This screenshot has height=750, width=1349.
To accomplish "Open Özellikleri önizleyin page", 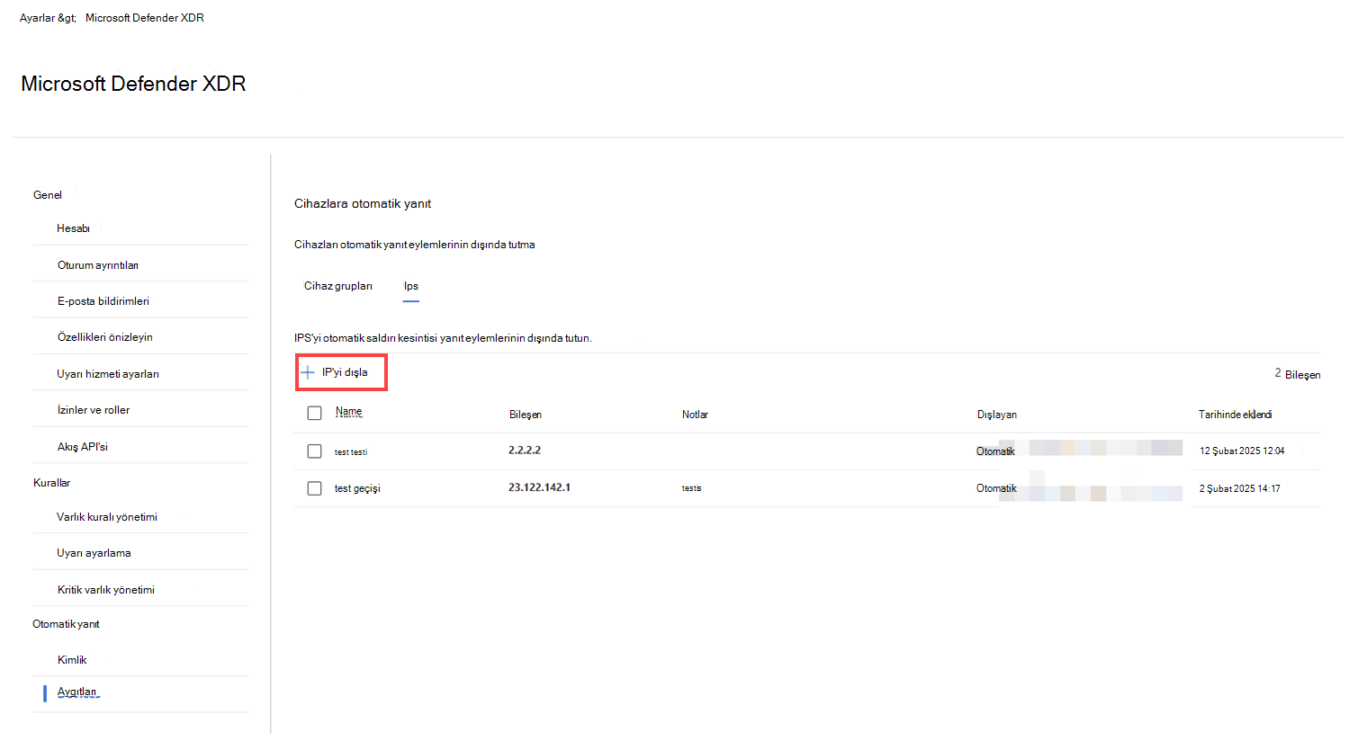I will pos(105,337).
